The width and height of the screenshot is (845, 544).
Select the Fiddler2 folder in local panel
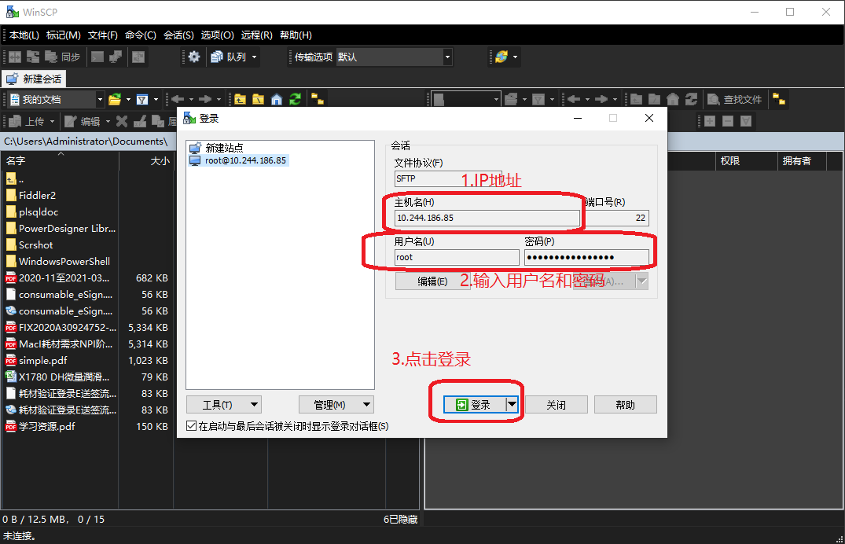(31, 195)
